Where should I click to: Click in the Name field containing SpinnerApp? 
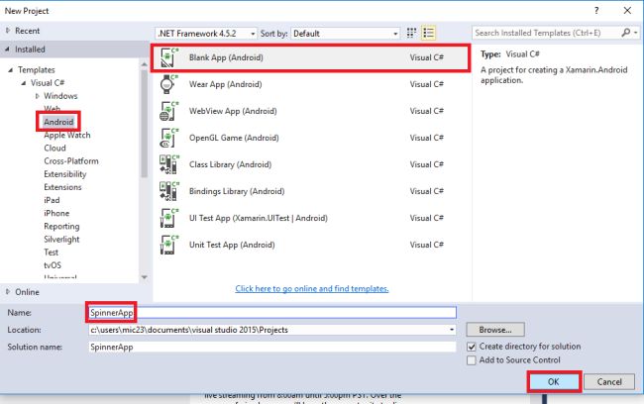click(272, 313)
